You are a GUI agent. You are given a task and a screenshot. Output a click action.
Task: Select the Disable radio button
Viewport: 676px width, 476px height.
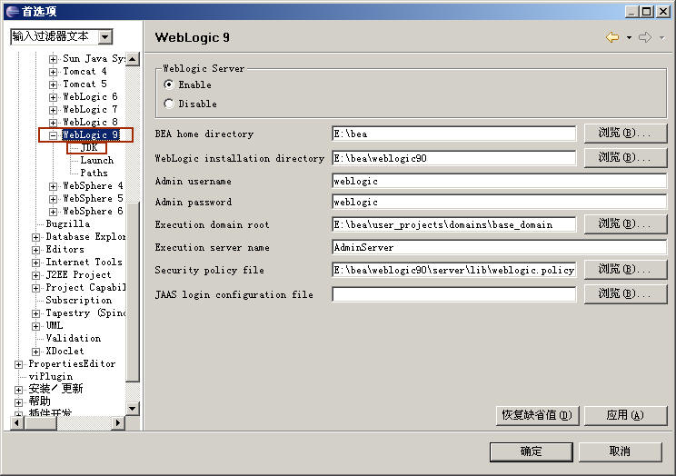pyautogui.click(x=169, y=104)
